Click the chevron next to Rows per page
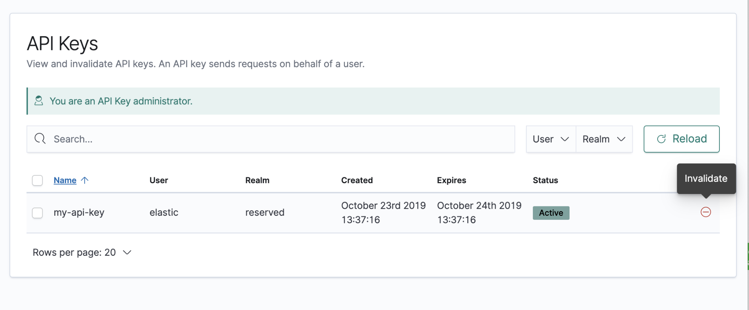749x310 pixels. (x=127, y=252)
